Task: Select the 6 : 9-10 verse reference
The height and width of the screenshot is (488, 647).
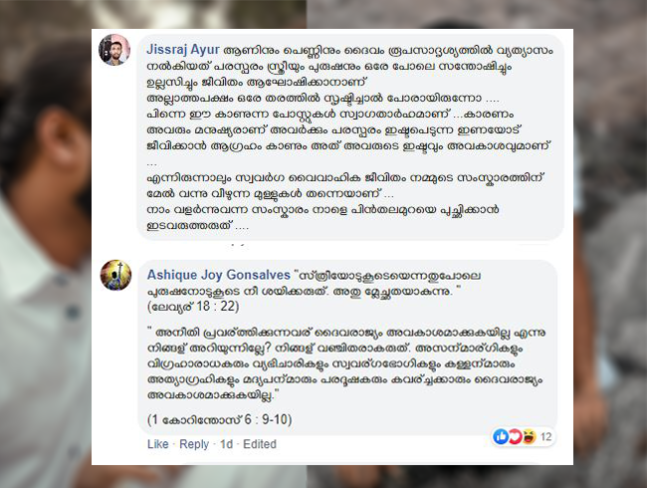Action: (265, 420)
